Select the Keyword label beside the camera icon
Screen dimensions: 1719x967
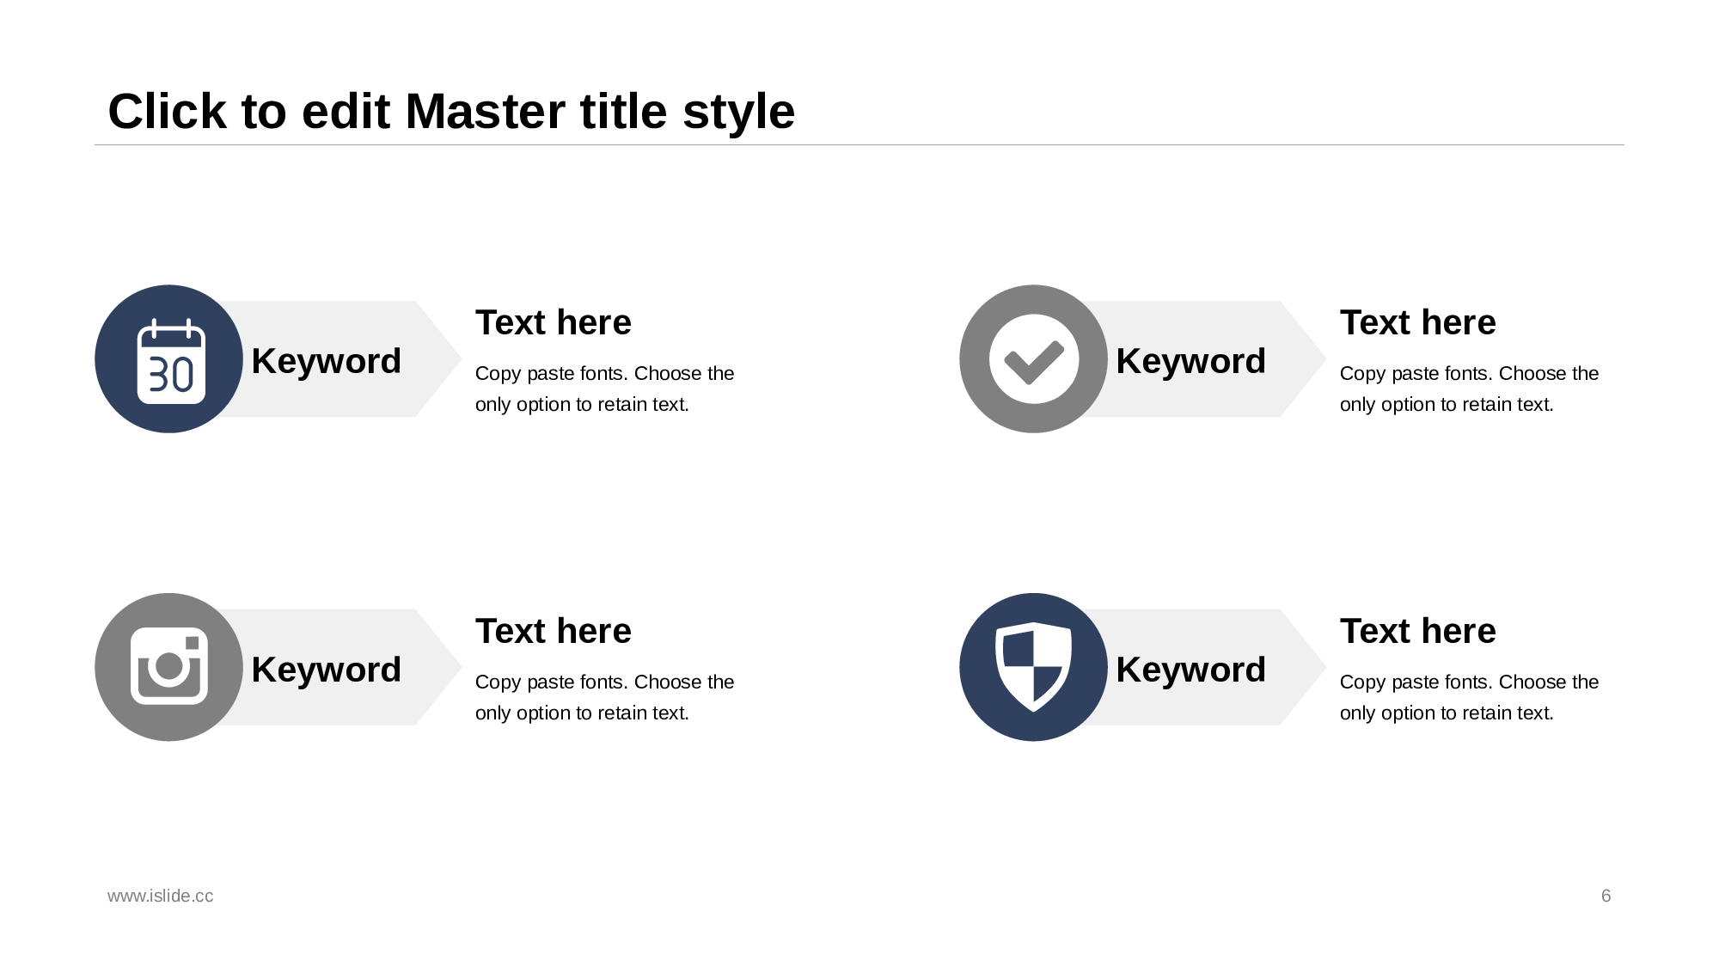click(x=326, y=670)
